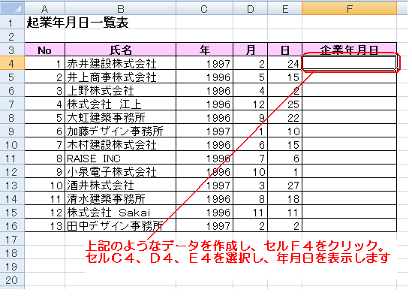Screen dimensions: 412x308
Task: Click cell 木村建設株式会社
Action: coord(120,144)
